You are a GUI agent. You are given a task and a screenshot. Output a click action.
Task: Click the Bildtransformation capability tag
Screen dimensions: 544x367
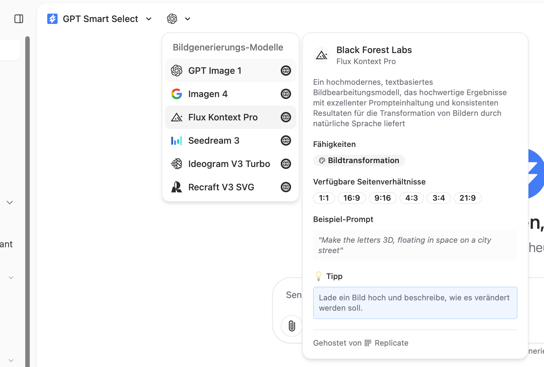point(359,161)
